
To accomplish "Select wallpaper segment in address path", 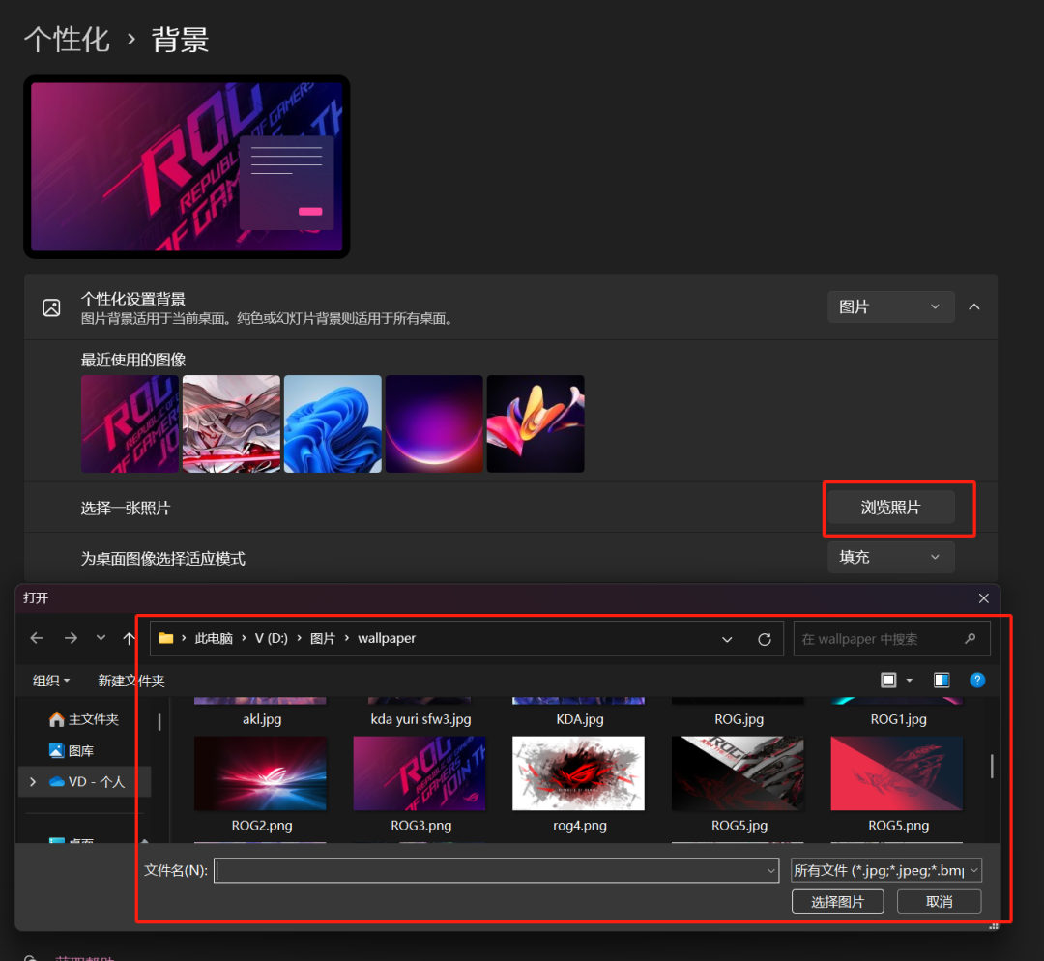I will (x=387, y=638).
